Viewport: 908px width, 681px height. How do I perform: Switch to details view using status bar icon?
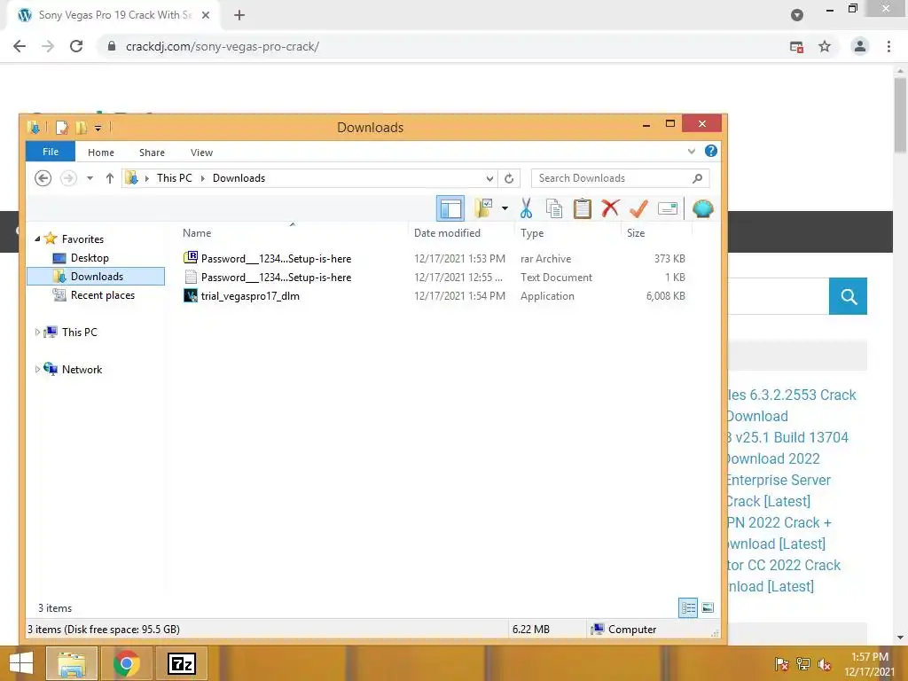[x=688, y=607]
